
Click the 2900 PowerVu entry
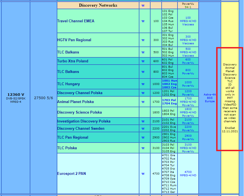188,137
